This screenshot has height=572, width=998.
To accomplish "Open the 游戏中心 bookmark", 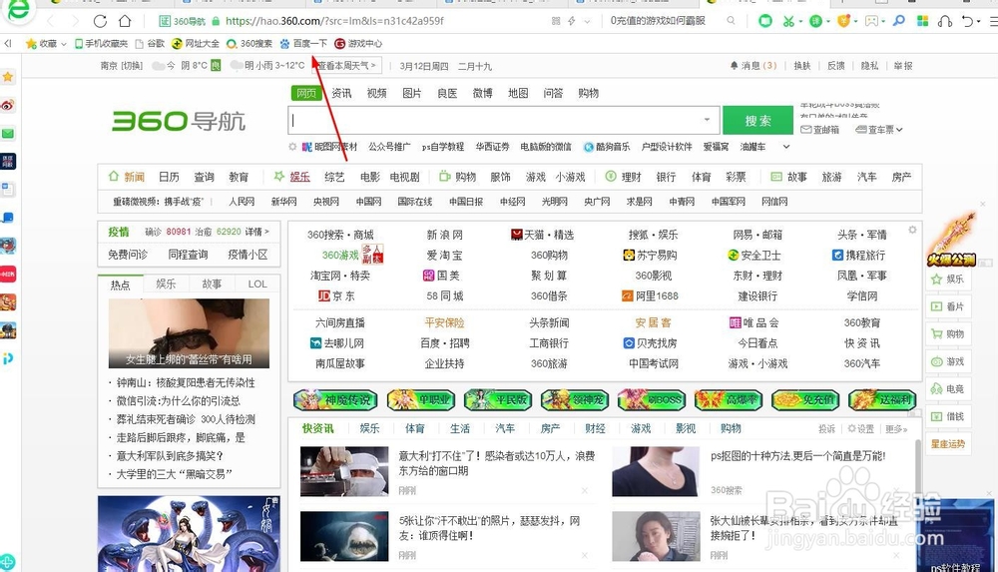I will (x=358, y=43).
